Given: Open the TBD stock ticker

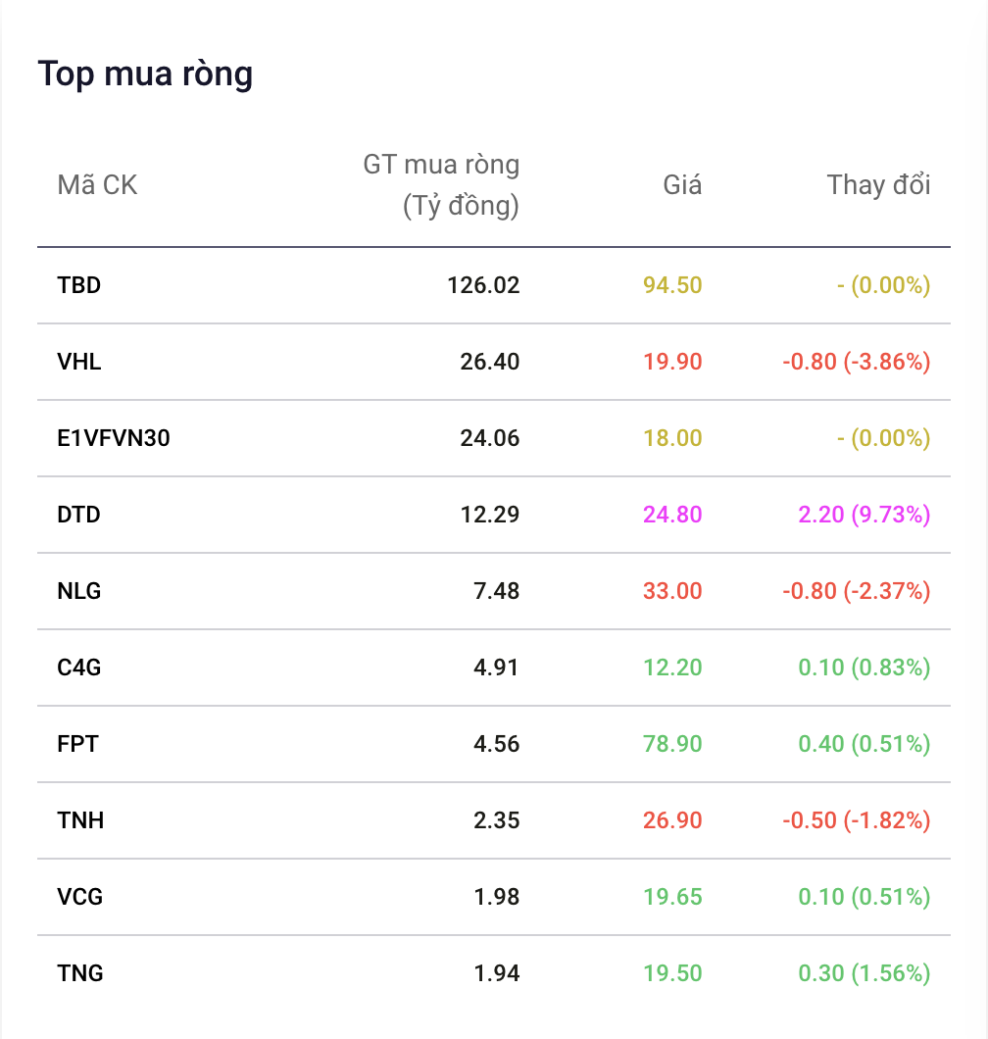Looking at the screenshot, I should [78, 285].
